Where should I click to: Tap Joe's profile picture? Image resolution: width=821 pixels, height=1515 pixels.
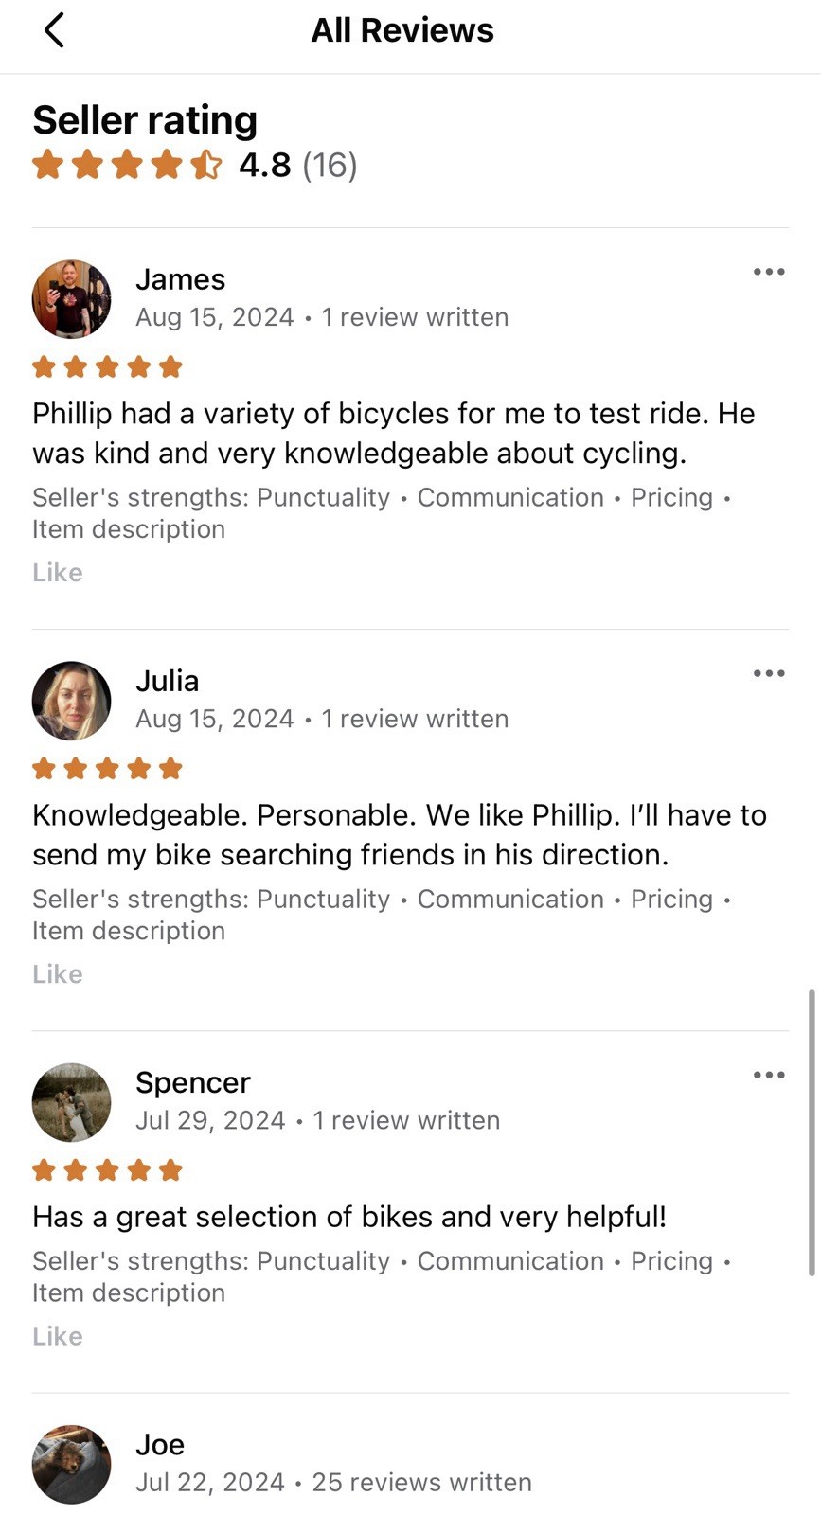pos(72,1464)
